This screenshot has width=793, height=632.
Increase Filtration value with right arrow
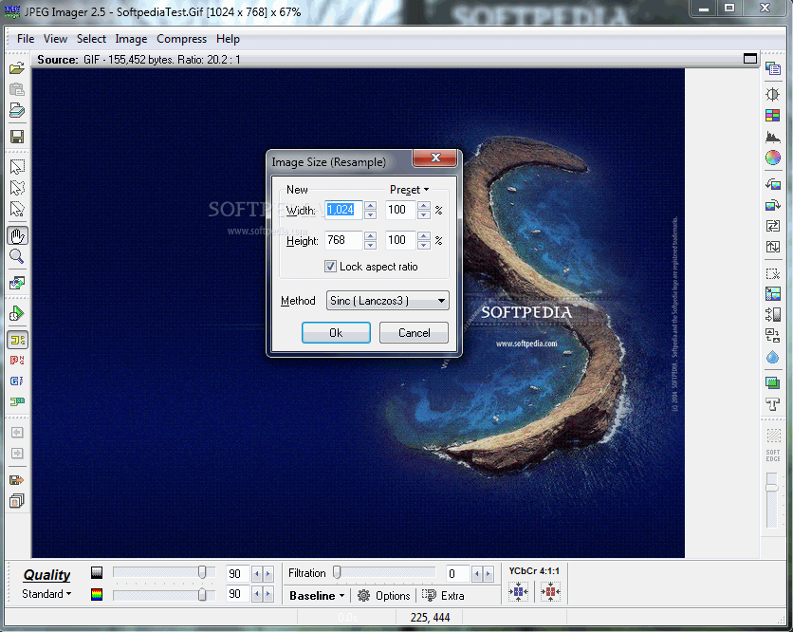coord(489,574)
